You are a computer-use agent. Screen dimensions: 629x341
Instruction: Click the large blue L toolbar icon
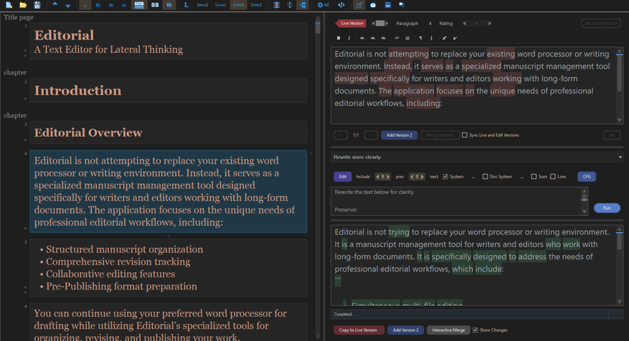(186, 5)
